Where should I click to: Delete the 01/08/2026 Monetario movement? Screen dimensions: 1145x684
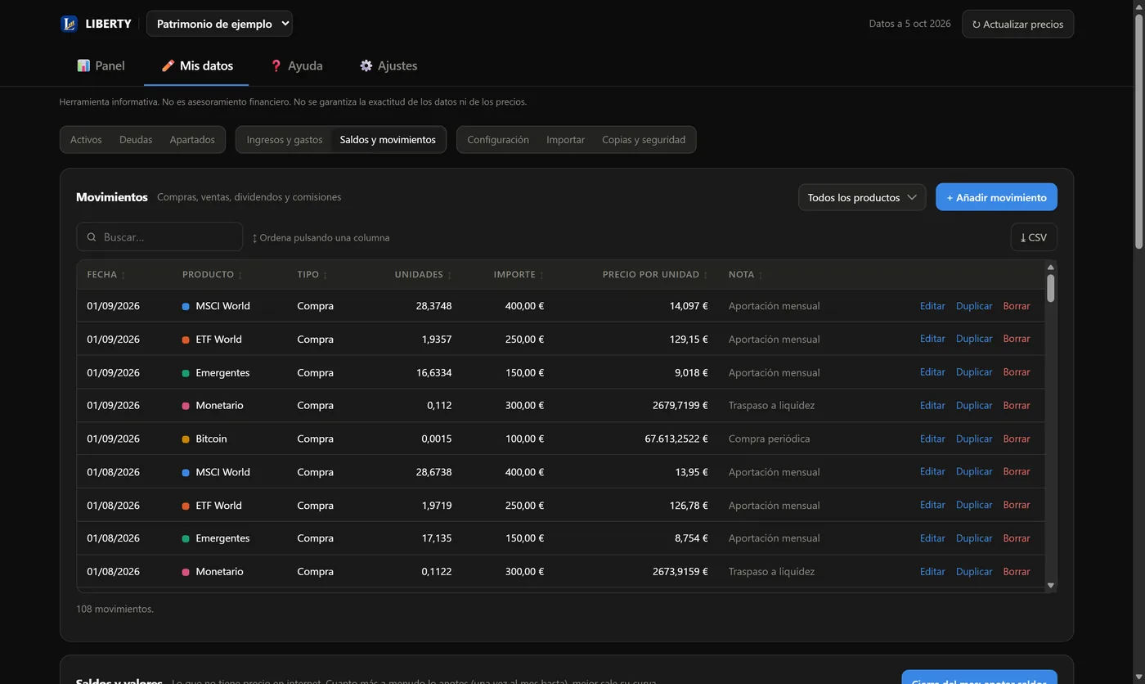click(x=1017, y=571)
